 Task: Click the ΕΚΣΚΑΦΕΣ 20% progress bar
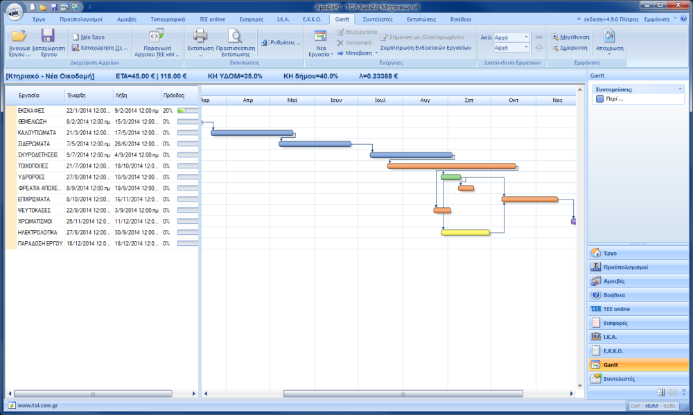coord(187,111)
